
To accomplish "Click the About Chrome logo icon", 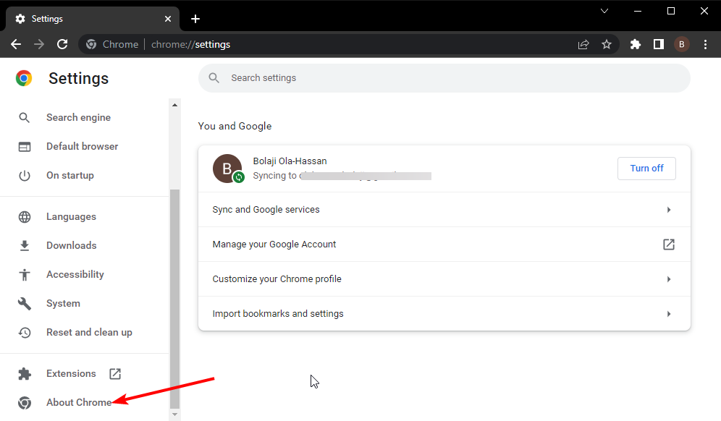I will click(x=25, y=403).
